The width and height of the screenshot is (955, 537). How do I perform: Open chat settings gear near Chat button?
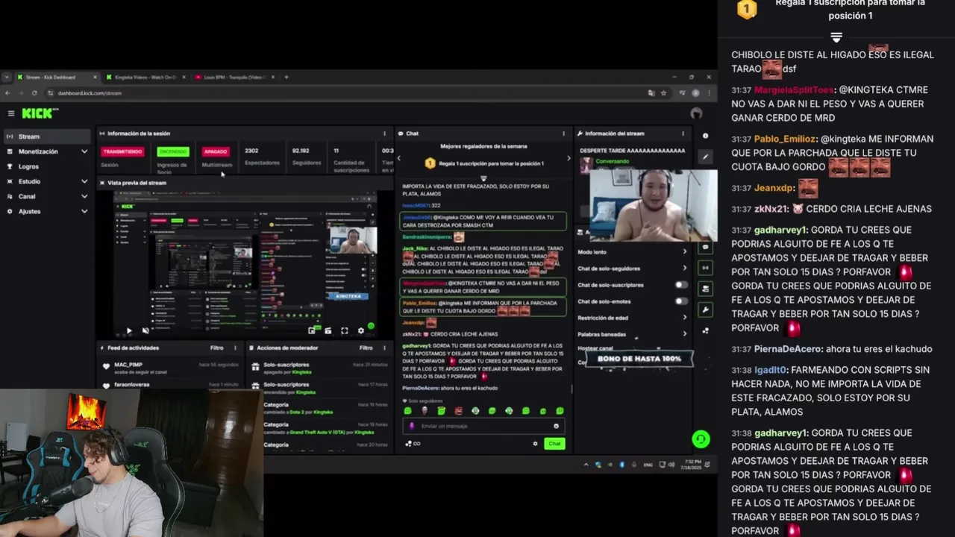535,444
